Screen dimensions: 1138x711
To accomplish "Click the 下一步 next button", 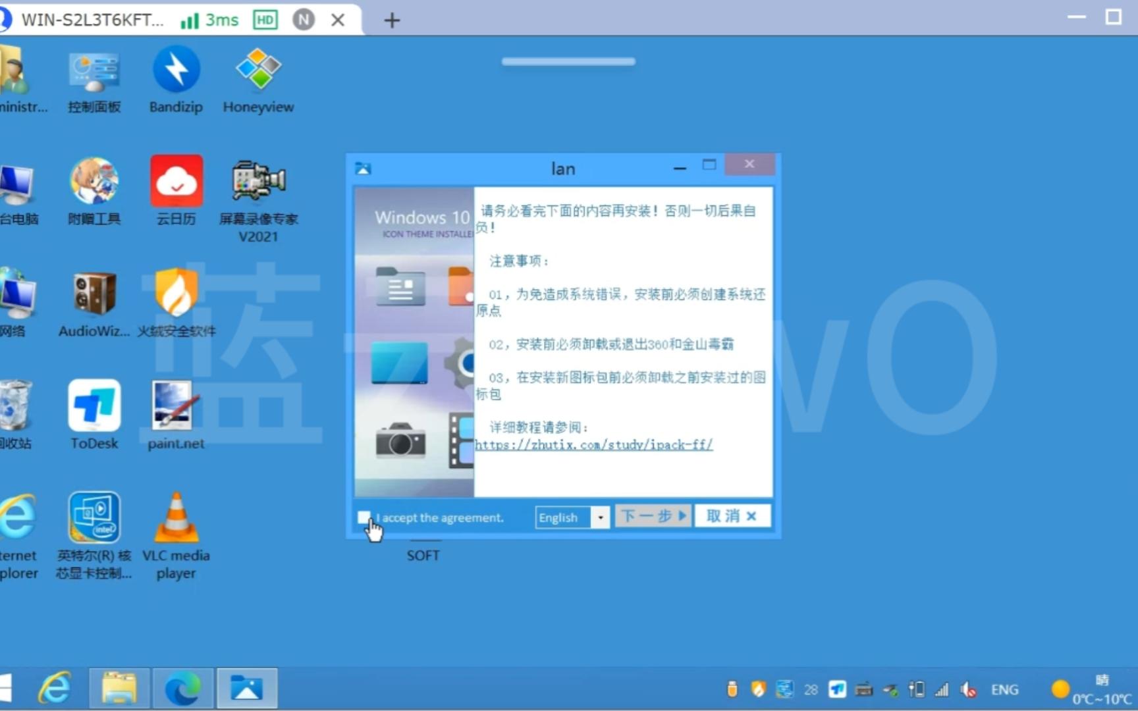I will tap(653, 515).
